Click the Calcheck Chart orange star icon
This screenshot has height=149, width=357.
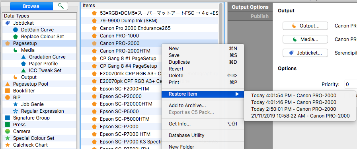click(8, 145)
